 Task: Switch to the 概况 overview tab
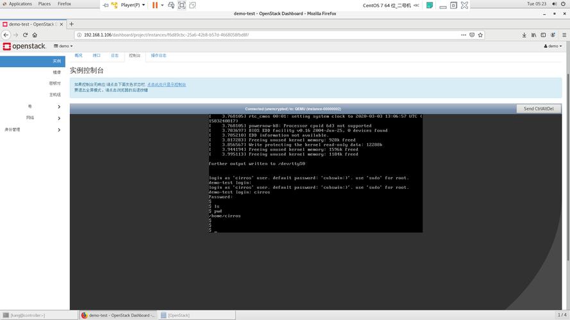pos(78,56)
